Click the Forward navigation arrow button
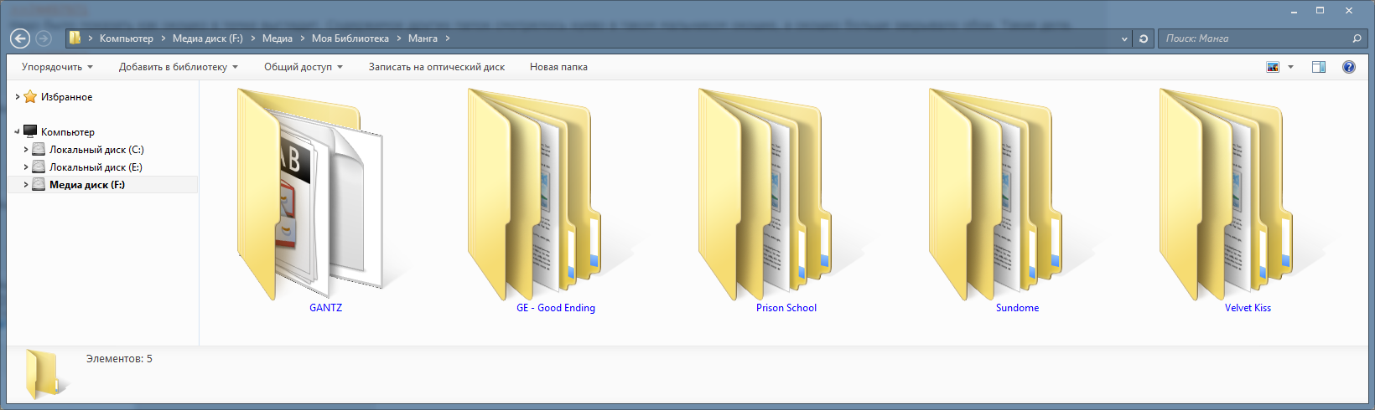This screenshot has height=410, width=1375. [44, 38]
